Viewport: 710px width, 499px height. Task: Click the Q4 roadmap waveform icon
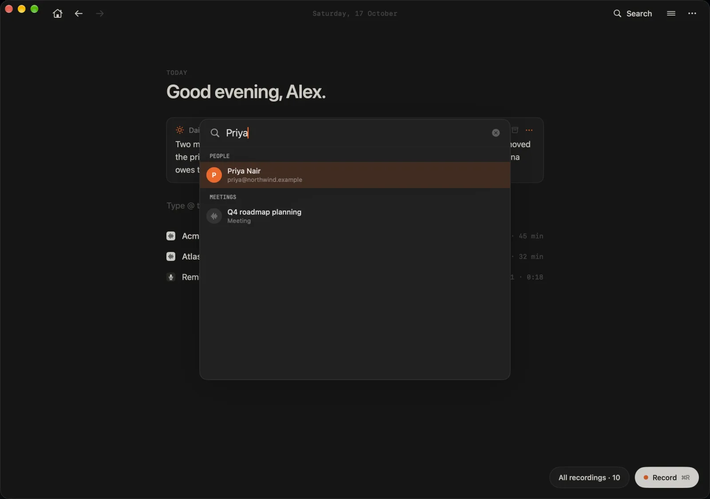tap(214, 216)
